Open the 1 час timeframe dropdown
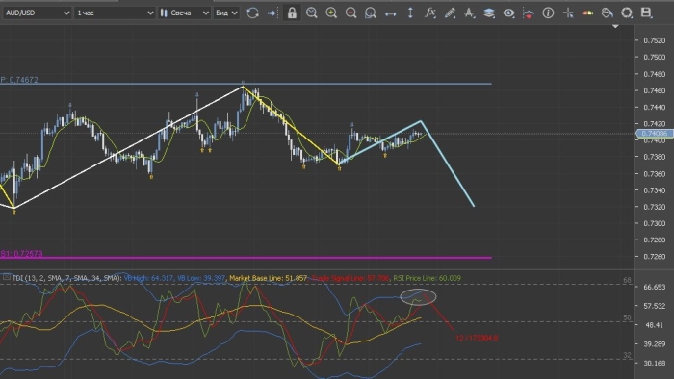 point(115,13)
